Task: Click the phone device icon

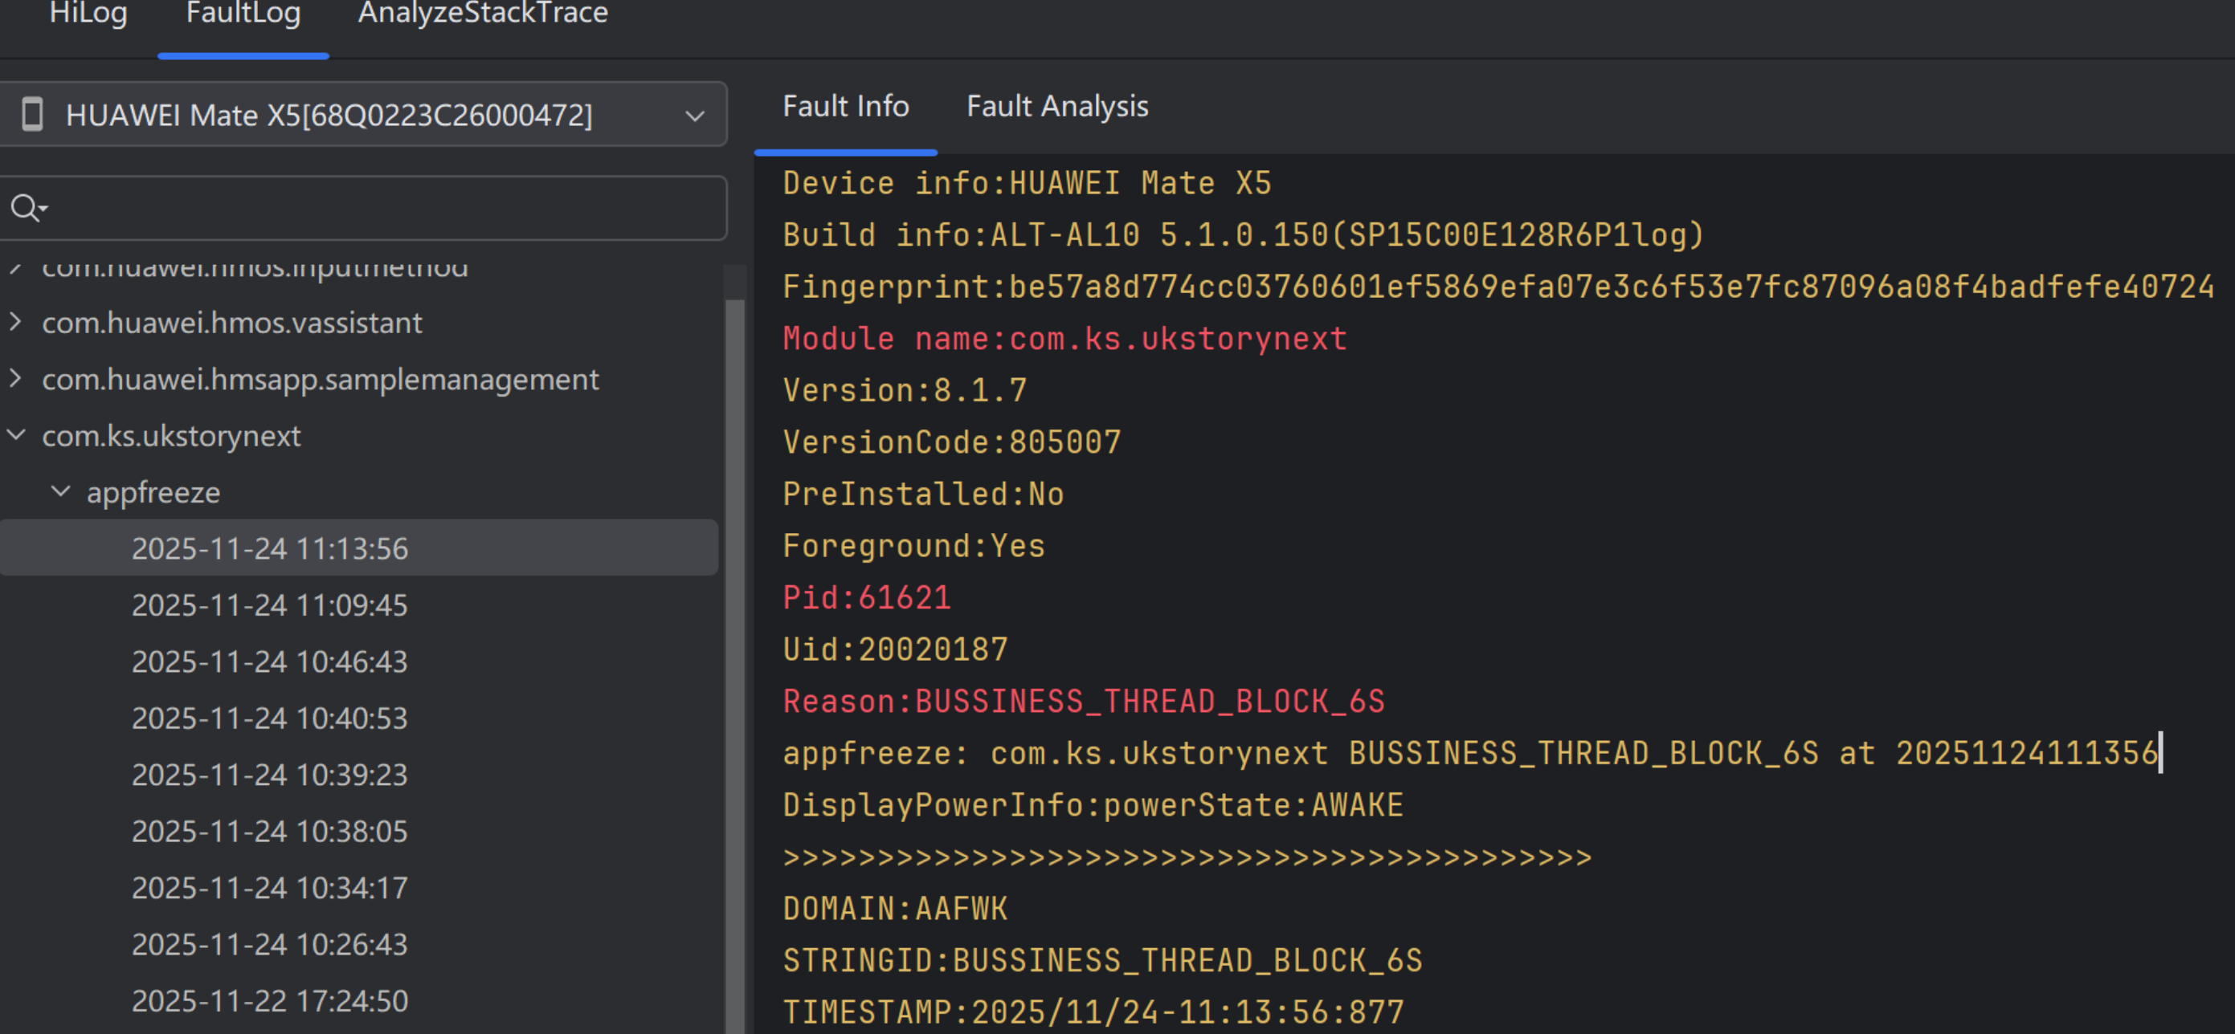Action: [33, 115]
